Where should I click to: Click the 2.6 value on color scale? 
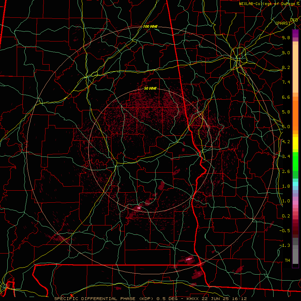(x=286, y=172)
